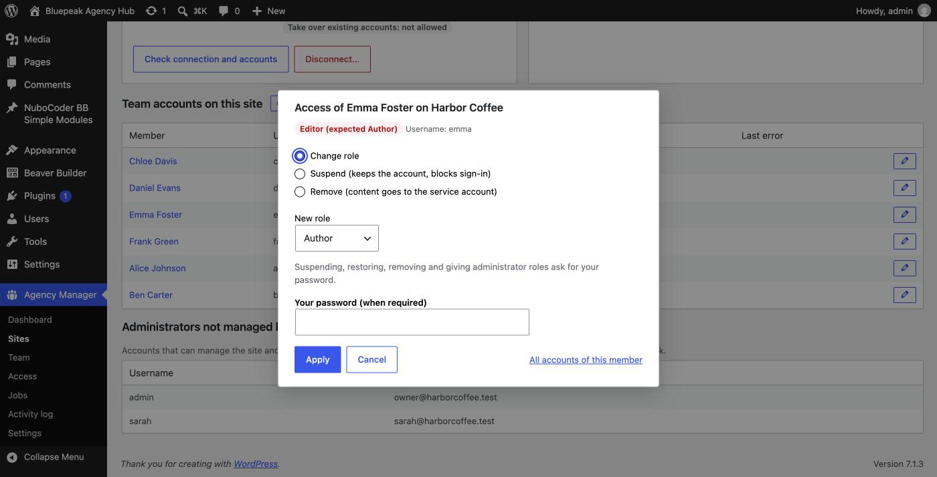
Task: Open the New role dropdown
Action: click(337, 238)
